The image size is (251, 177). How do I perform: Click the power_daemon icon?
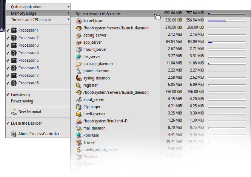[x=79, y=71]
